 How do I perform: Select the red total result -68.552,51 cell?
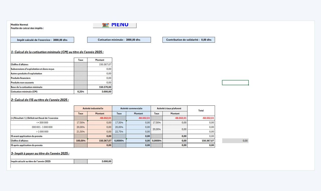[x=201, y=118]
